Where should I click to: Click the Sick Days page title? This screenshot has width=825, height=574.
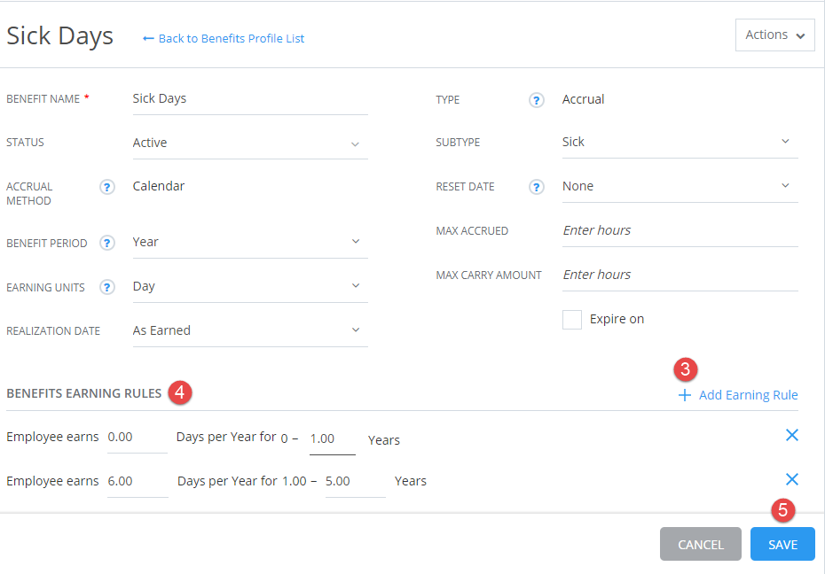(59, 36)
